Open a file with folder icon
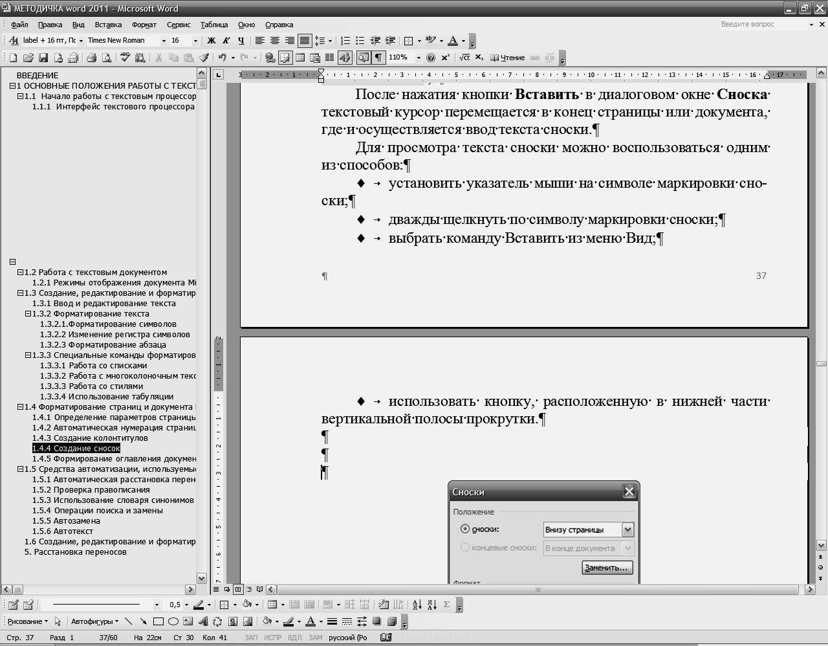 coord(28,58)
